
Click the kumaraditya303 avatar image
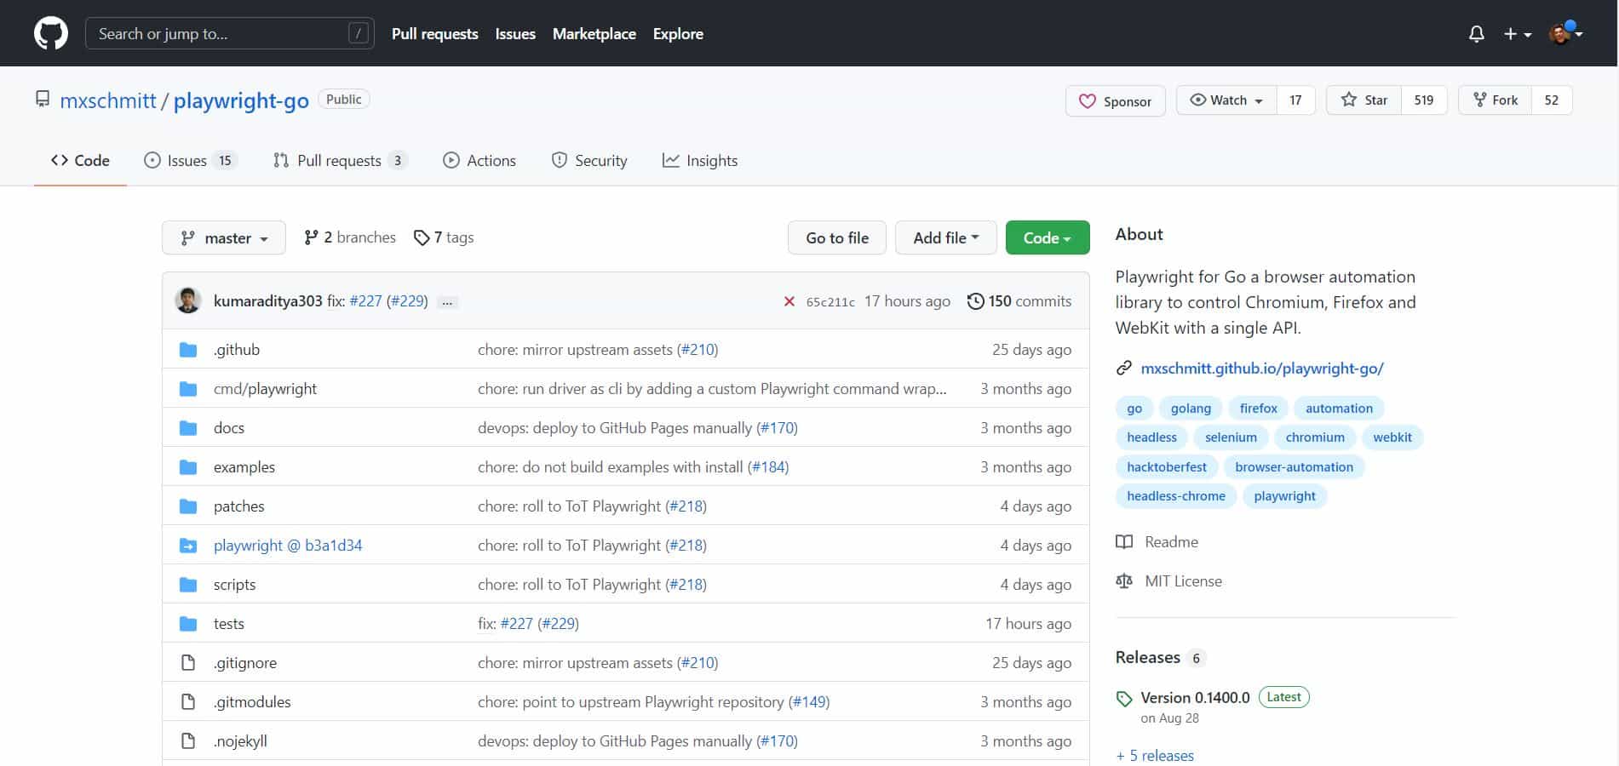click(188, 300)
